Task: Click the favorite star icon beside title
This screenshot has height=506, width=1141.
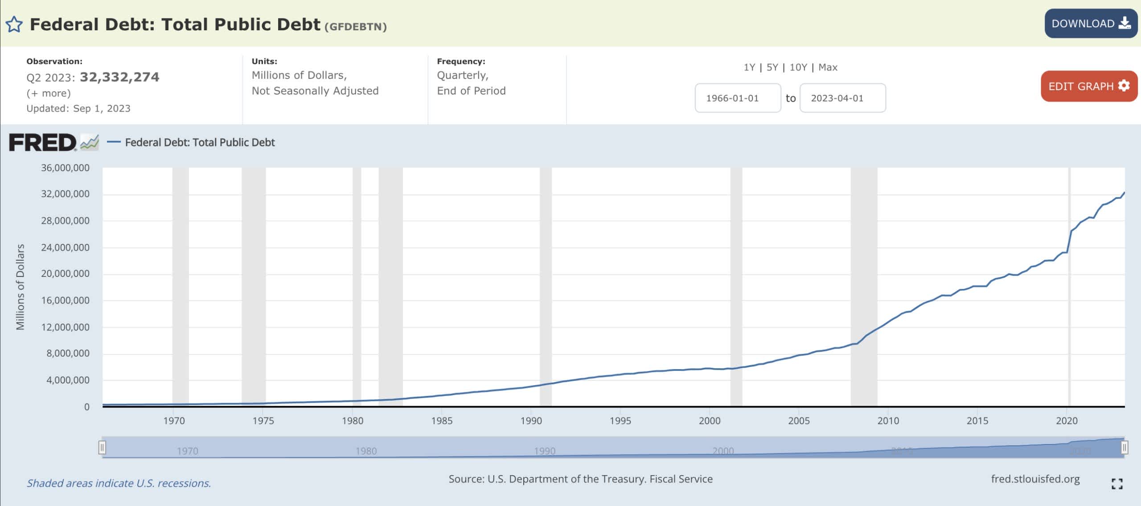Action: (x=14, y=25)
